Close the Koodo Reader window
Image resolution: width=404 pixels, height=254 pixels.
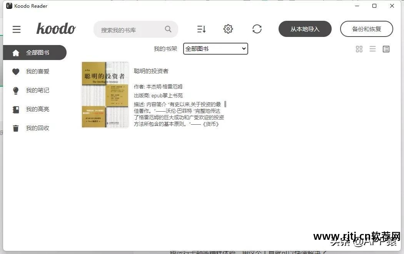[392, 6]
